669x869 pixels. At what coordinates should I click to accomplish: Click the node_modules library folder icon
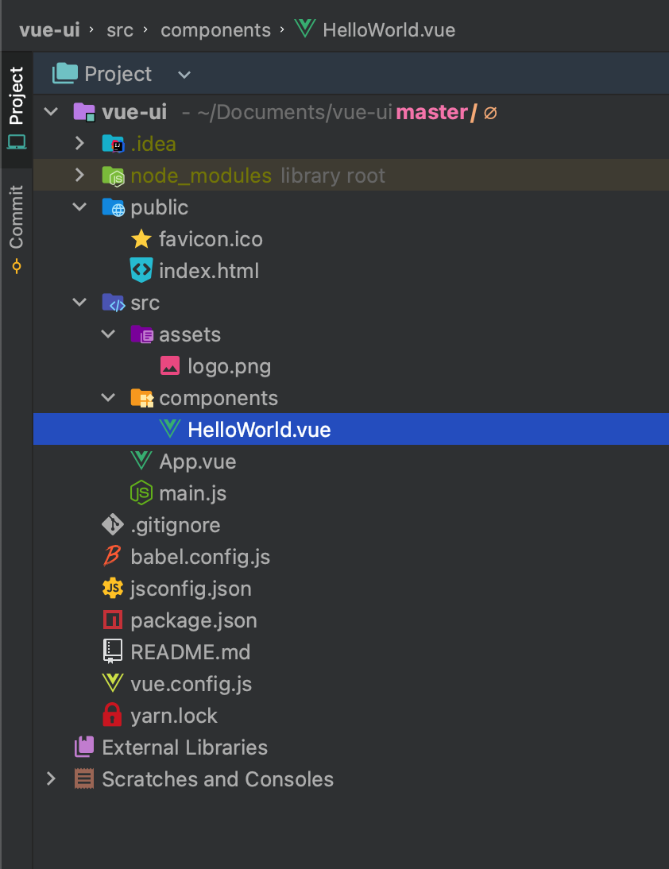click(x=113, y=176)
